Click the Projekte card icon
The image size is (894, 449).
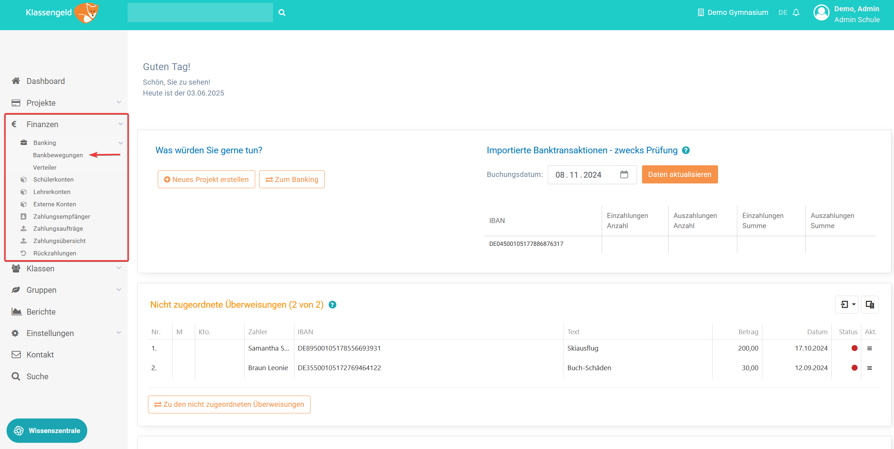click(16, 103)
